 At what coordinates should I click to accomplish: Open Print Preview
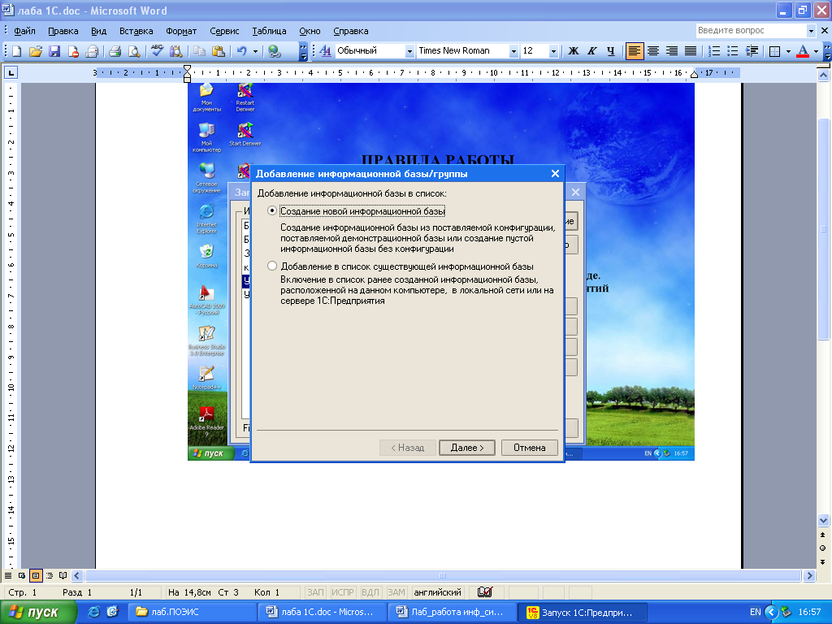[134, 51]
